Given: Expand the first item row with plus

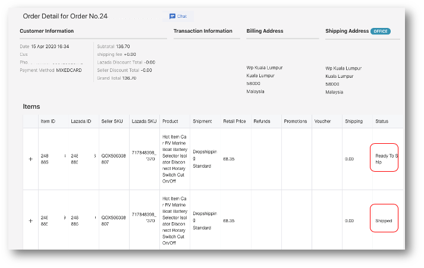Looking at the screenshot, I should [x=31, y=159].
